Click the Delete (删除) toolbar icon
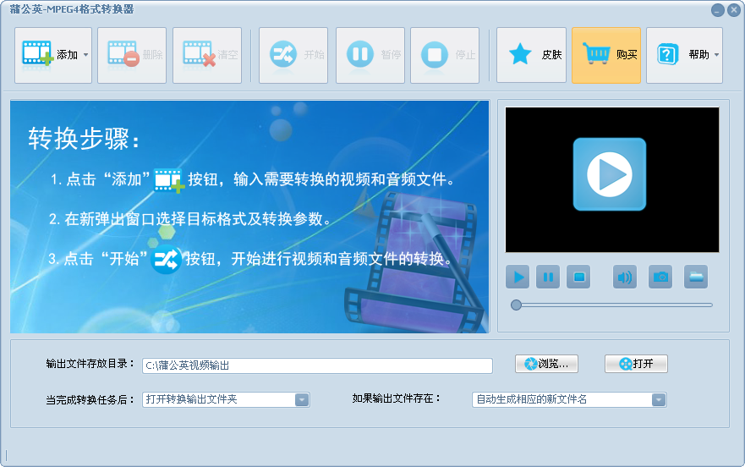Image resolution: width=745 pixels, height=467 pixels. tap(123, 55)
